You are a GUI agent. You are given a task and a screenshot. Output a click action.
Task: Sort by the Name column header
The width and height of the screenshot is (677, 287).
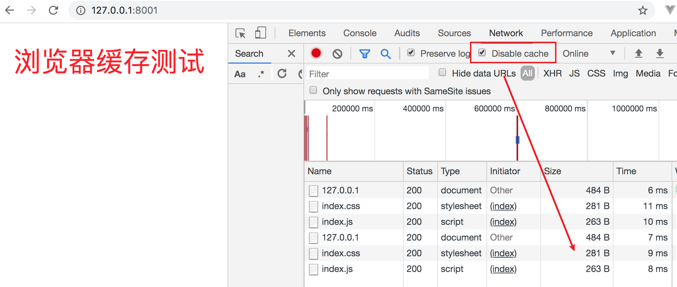(354, 171)
